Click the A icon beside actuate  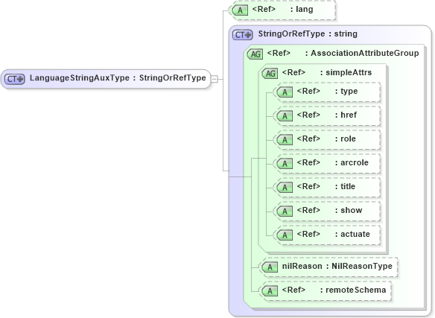(285, 235)
